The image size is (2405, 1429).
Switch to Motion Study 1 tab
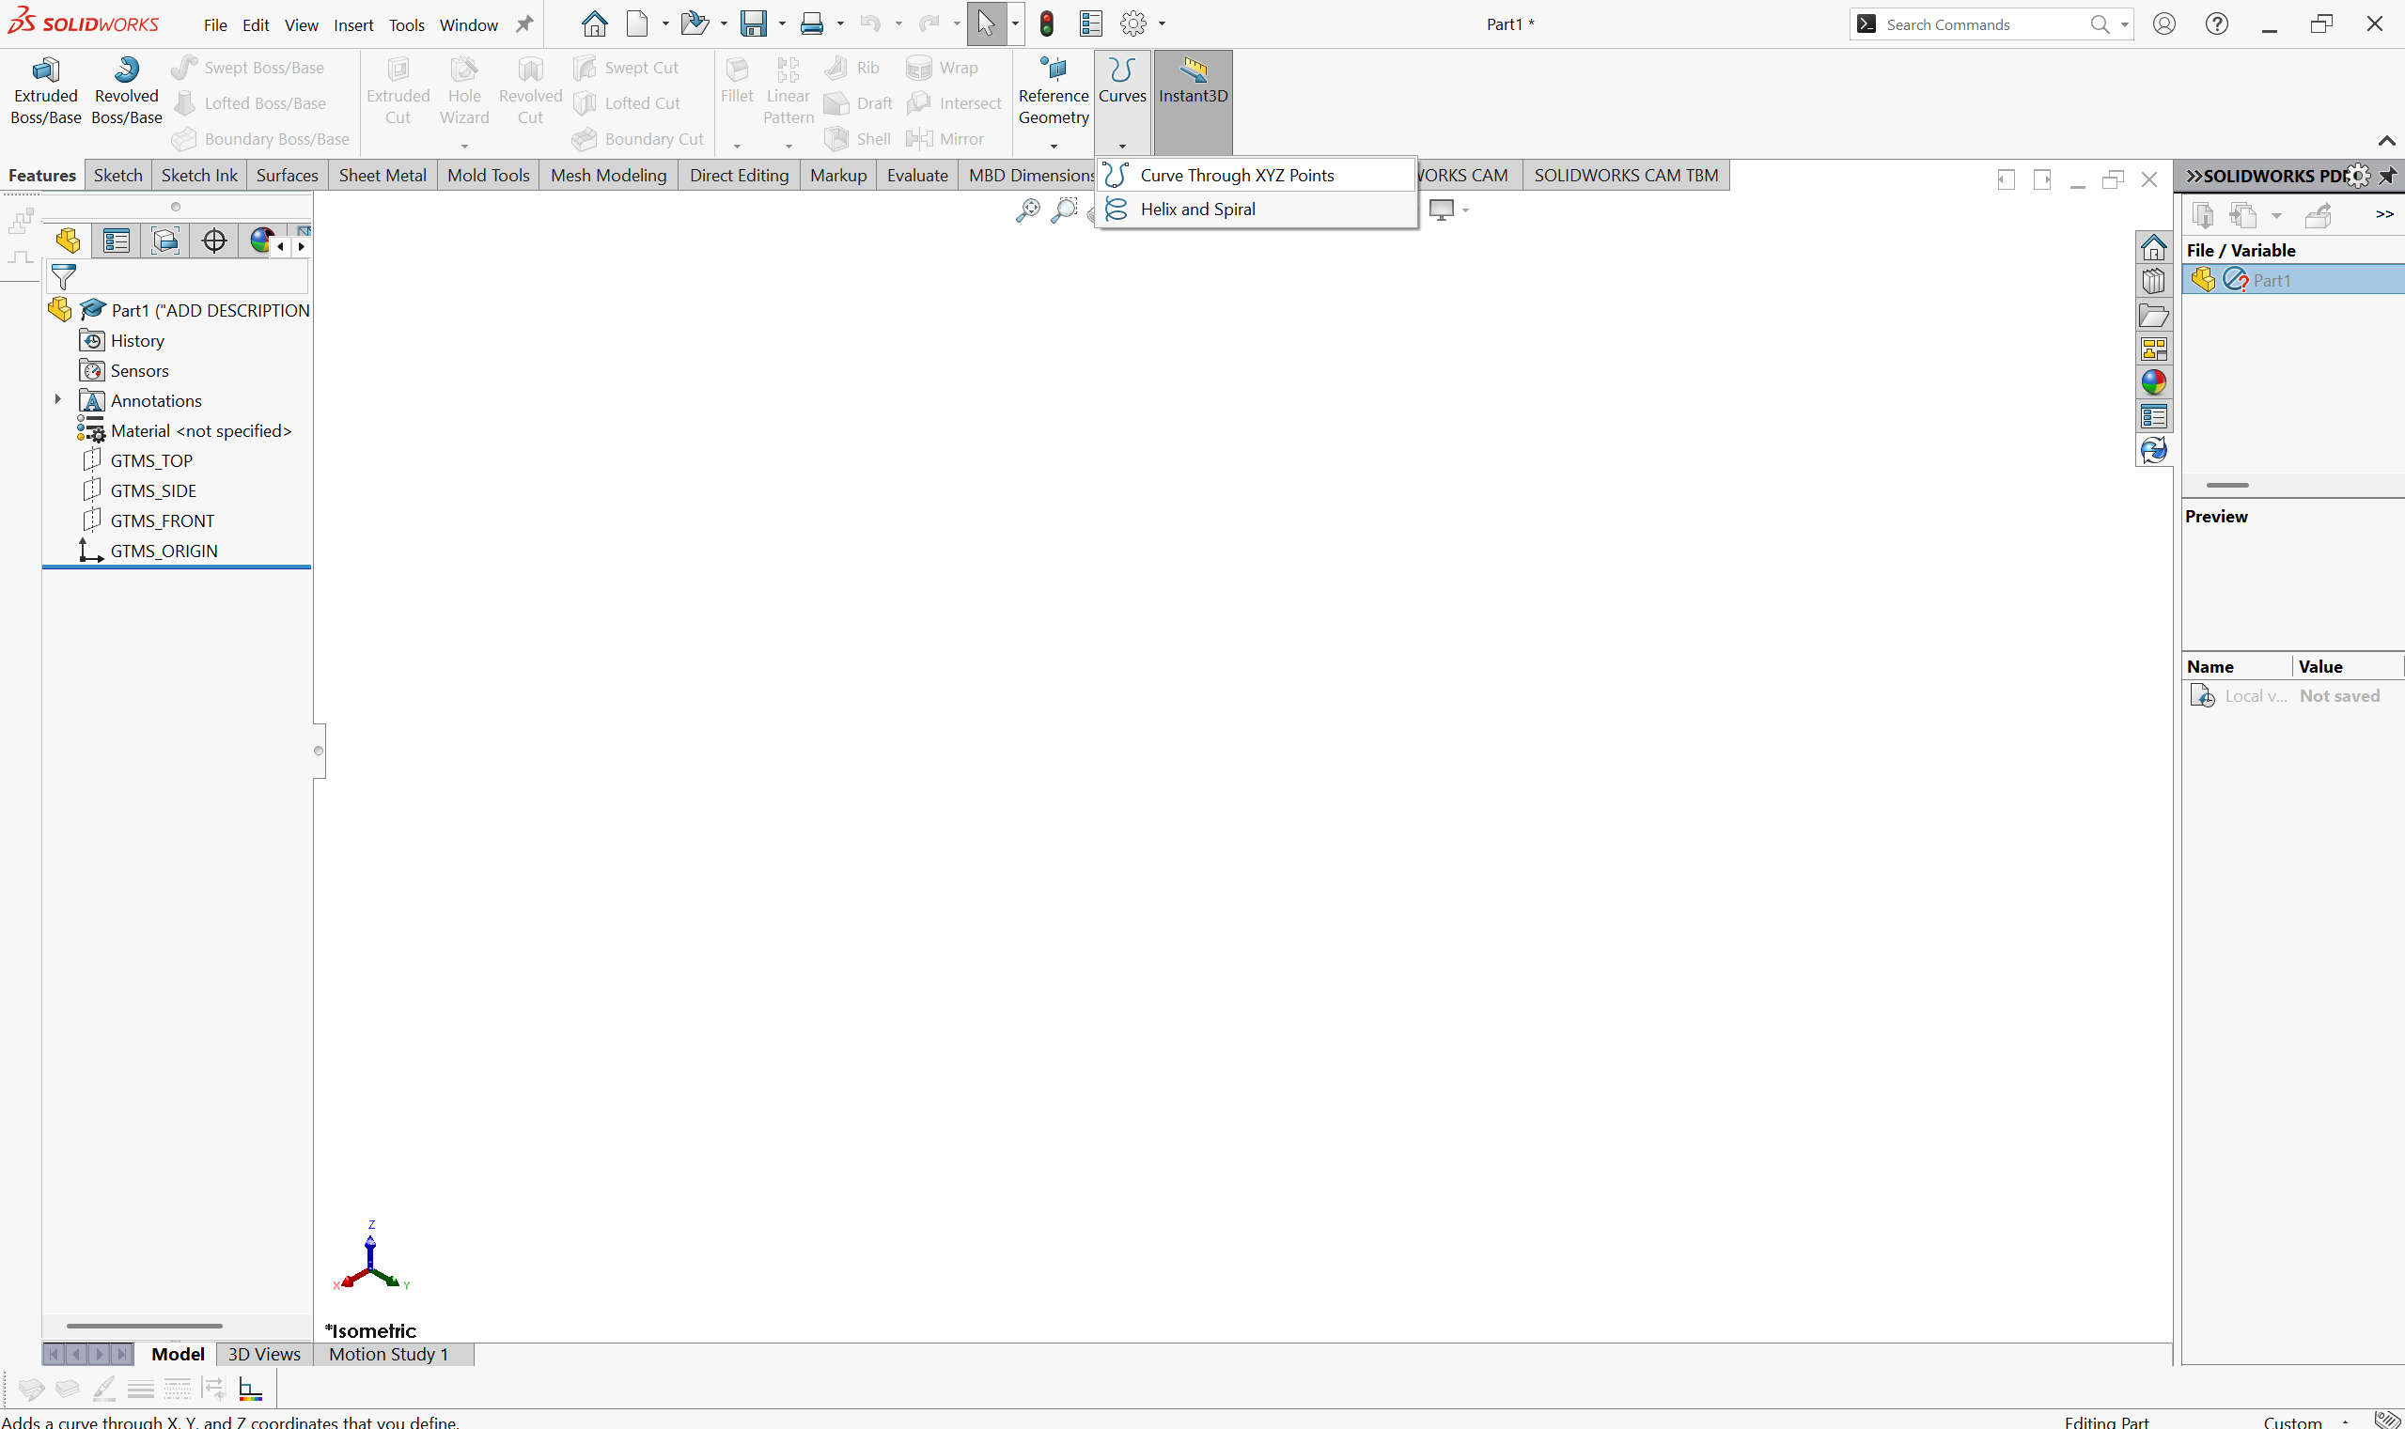(388, 1354)
